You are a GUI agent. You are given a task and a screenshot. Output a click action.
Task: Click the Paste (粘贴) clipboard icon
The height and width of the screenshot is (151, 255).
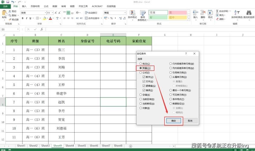point(4,13)
